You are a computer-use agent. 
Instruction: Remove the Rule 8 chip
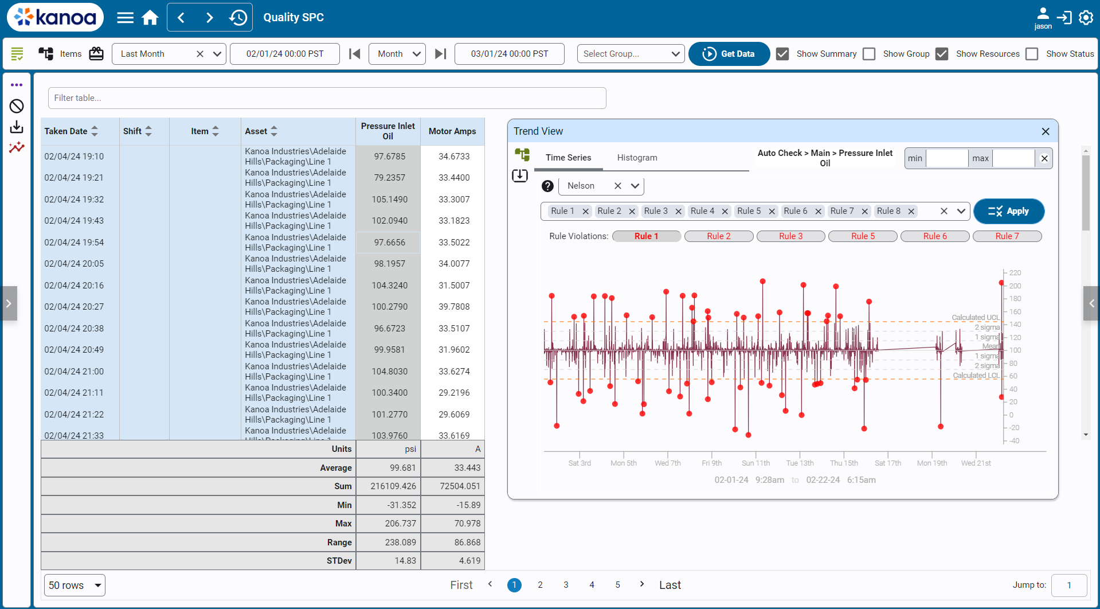tap(911, 211)
